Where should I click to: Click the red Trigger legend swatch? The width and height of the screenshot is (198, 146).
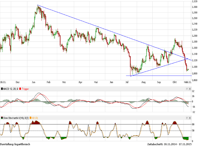(20, 89)
